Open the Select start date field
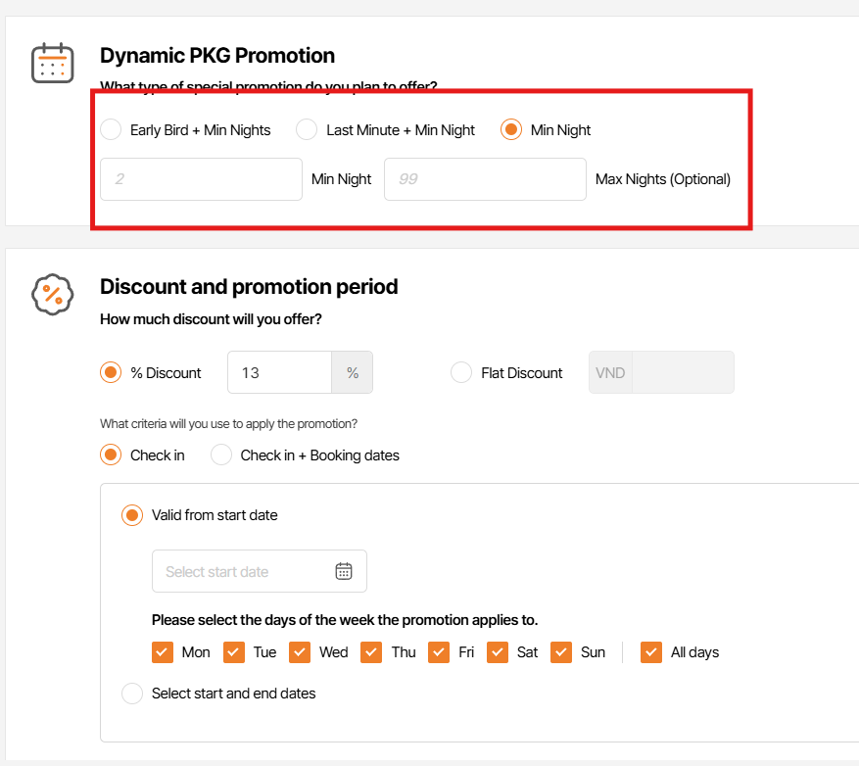Screen dimensions: 859x766 [245, 571]
